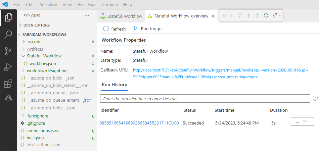Open the Edit menu
Screen dimensions: 319x151
(29, 4)
